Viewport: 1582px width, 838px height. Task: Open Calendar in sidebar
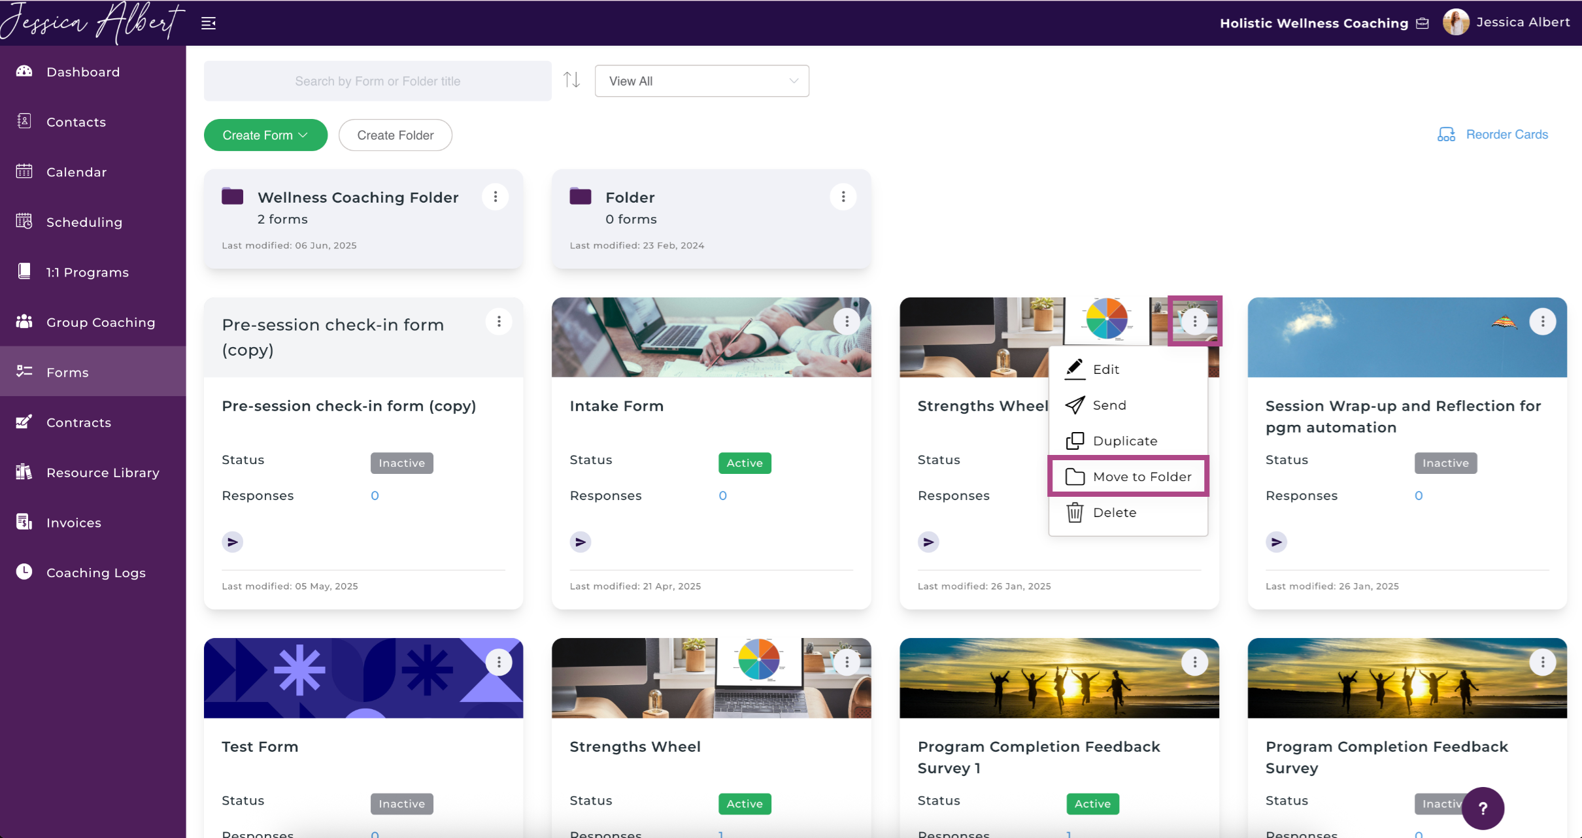[93, 172]
